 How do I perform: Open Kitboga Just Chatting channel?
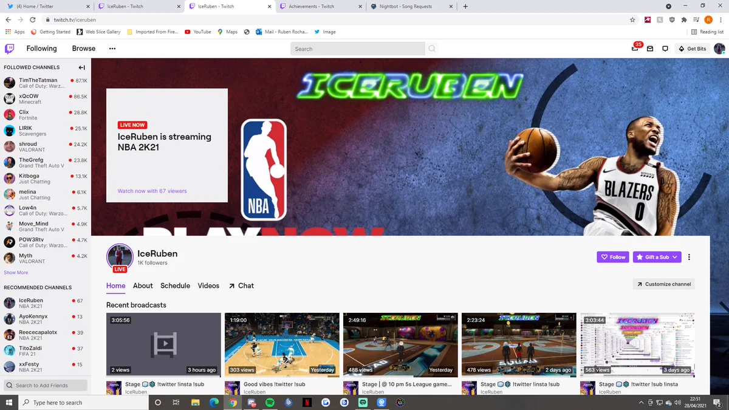[46, 179]
